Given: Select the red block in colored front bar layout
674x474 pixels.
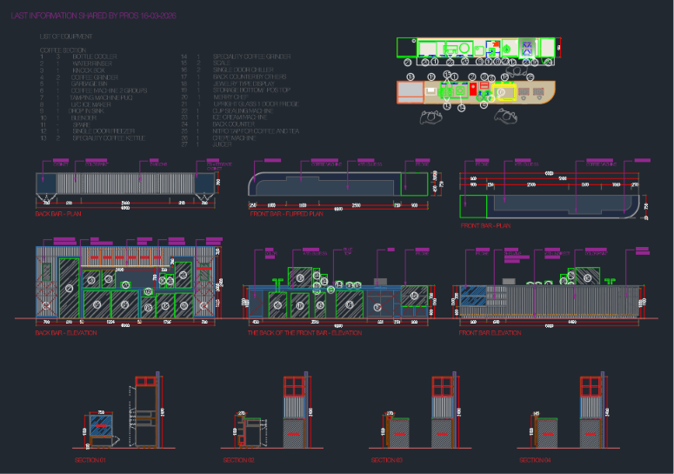Looking at the screenshot, I should tap(473, 90).
